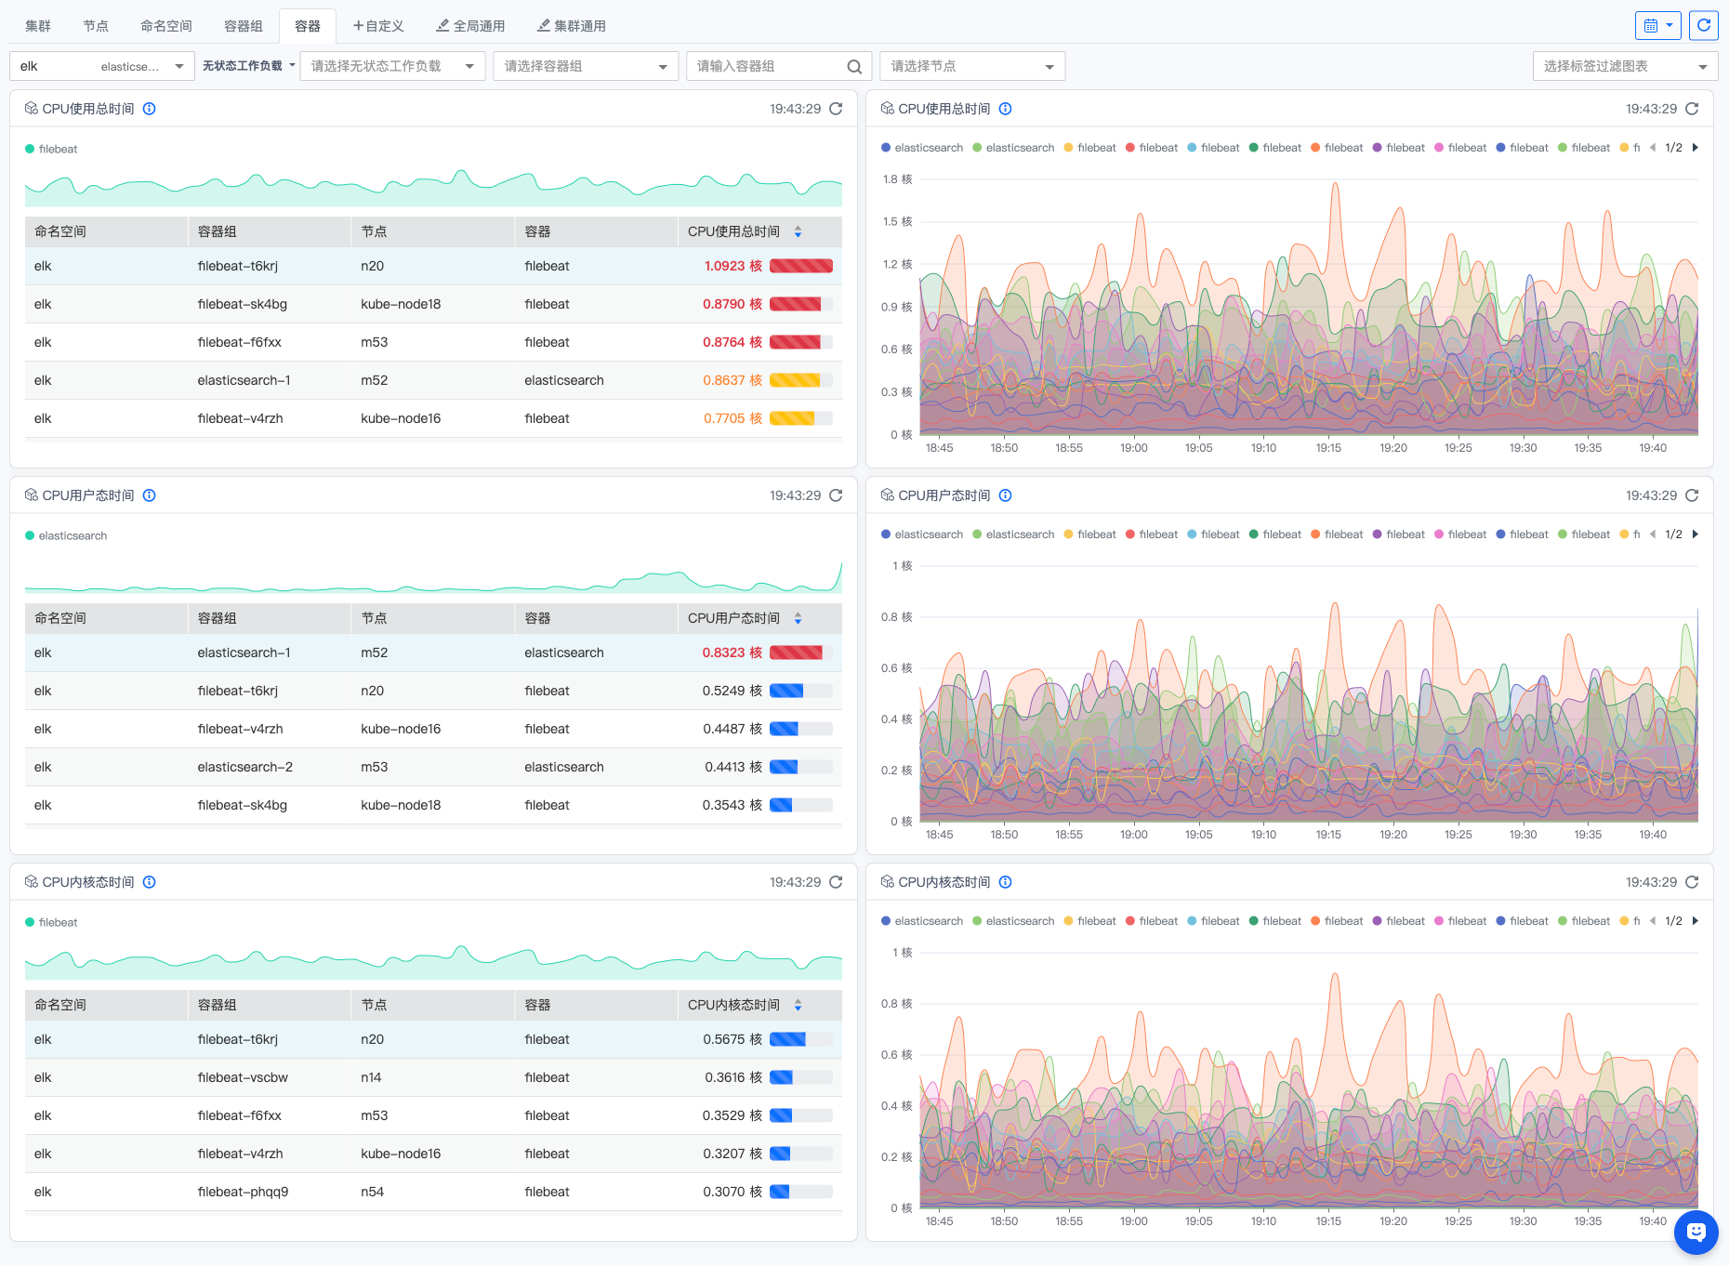Switch to the 节点 tab
The image size is (1729, 1266).
95,26
